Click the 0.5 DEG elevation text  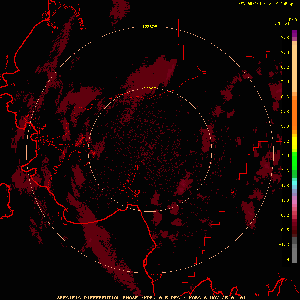pos(170,298)
